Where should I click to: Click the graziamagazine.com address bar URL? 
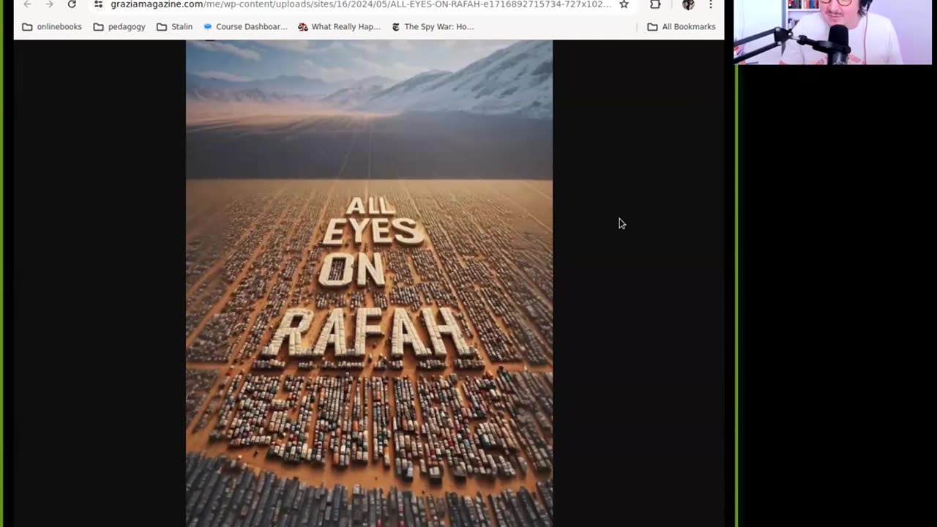point(360,4)
